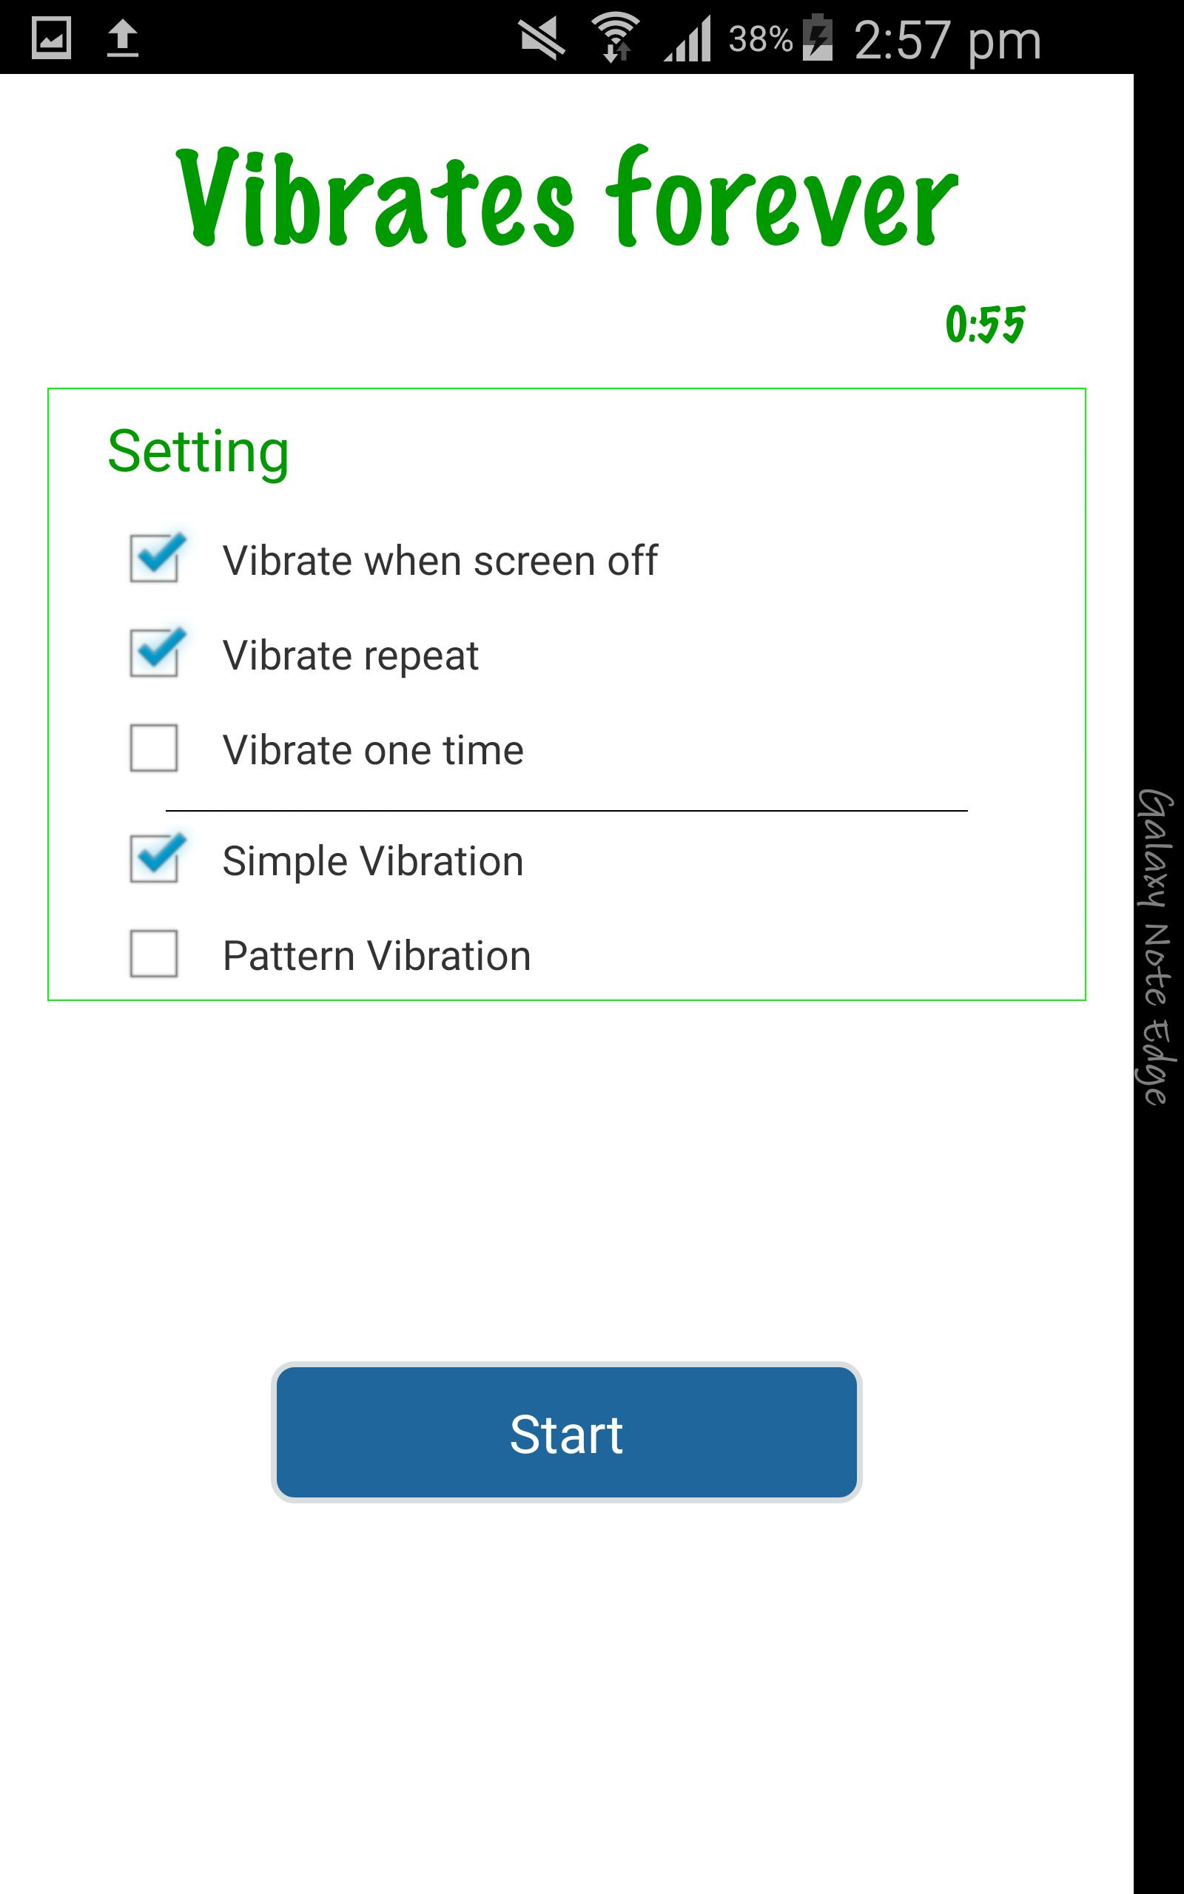1184x1894 pixels.
Task: Tap the 38% battery percentage text
Action: (x=759, y=38)
